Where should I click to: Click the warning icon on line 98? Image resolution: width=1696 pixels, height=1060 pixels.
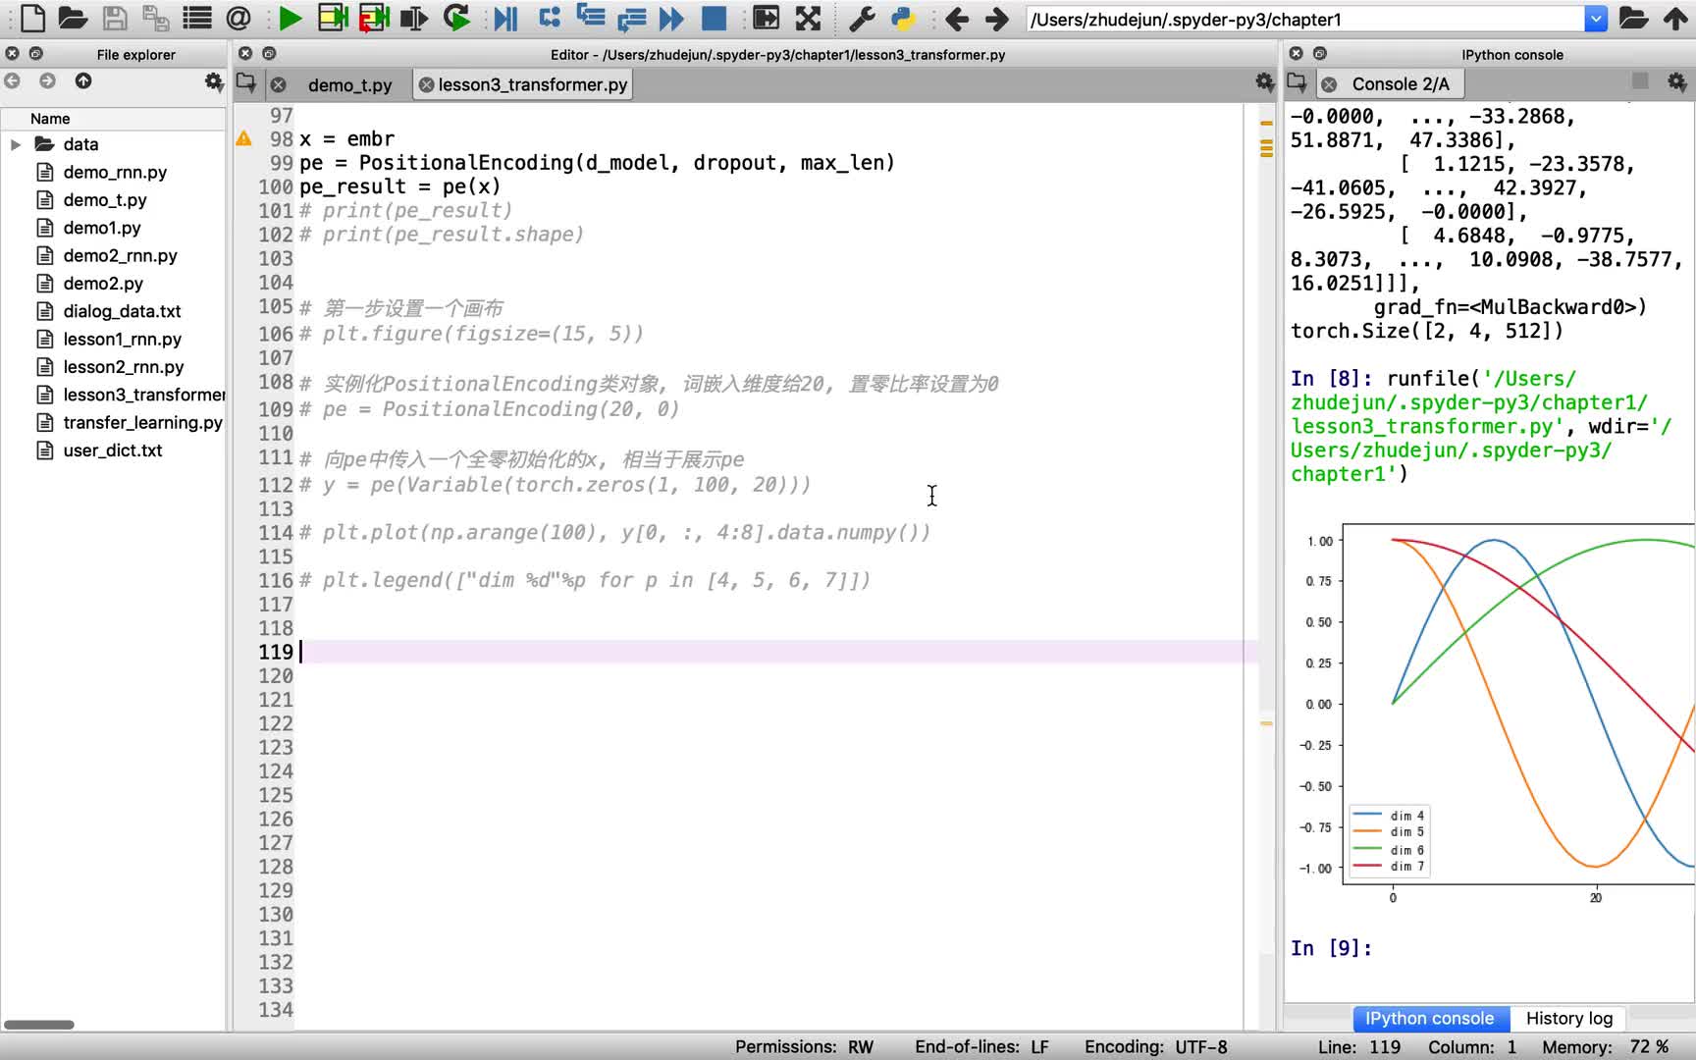coord(243,138)
